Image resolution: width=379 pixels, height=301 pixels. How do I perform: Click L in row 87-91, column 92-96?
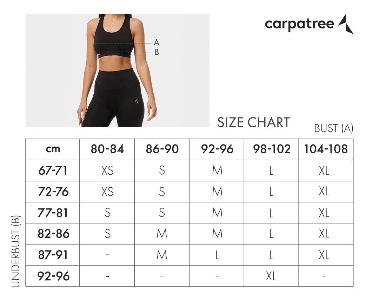tap(217, 255)
